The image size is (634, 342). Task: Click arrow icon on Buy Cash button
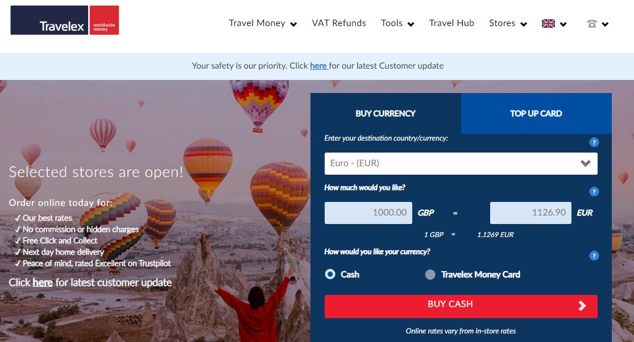(582, 306)
